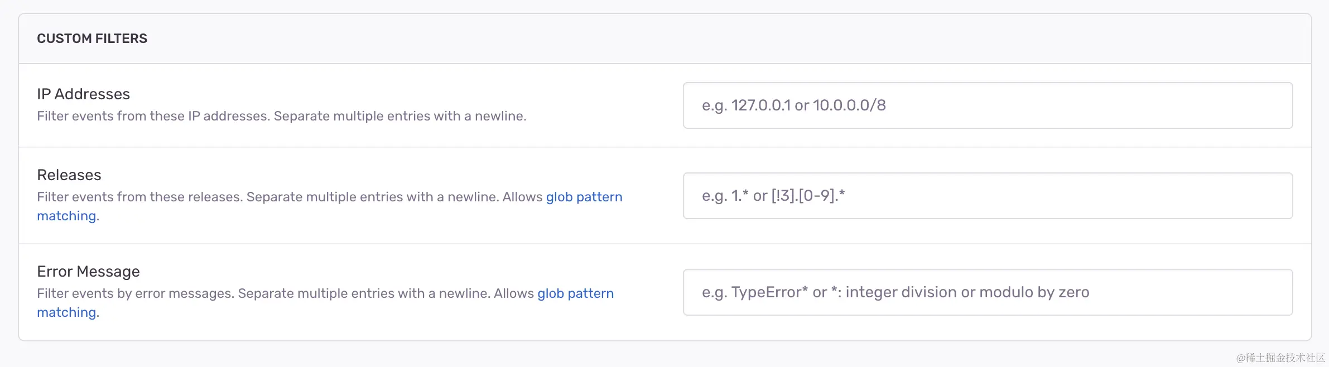Image resolution: width=1329 pixels, height=367 pixels.
Task: Click the "Releases" field label
Action: [69, 175]
